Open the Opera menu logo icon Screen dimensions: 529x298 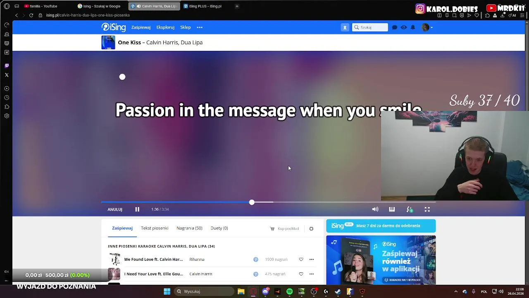click(7, 6)
